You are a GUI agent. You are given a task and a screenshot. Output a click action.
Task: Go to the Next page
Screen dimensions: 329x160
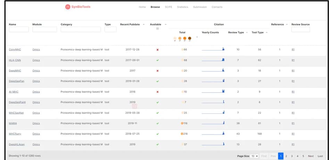point(311,156)
